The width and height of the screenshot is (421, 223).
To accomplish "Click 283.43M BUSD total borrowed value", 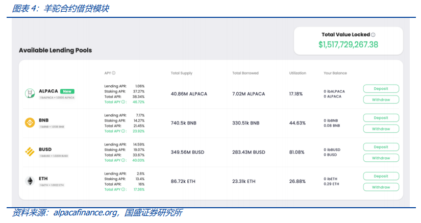I will 249,152.
